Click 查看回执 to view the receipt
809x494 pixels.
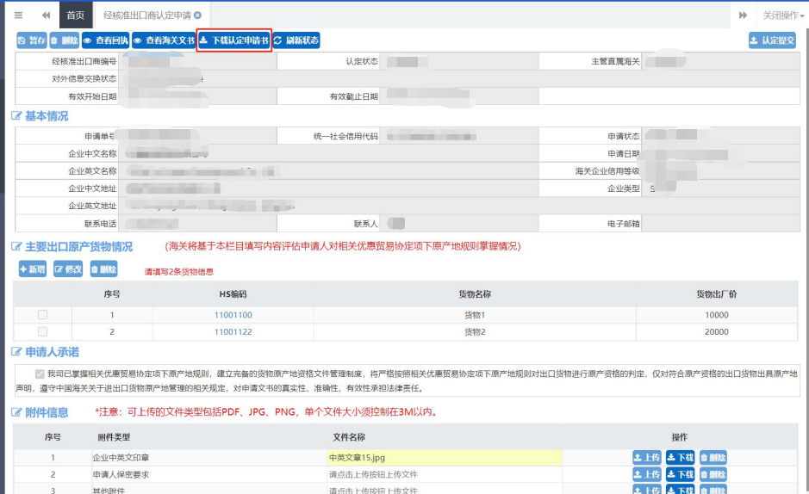[x=105, y=40]
